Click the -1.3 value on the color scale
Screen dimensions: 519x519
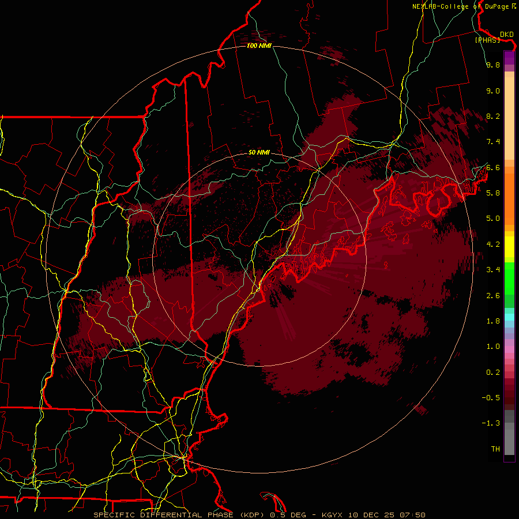(x=491, y=423)
